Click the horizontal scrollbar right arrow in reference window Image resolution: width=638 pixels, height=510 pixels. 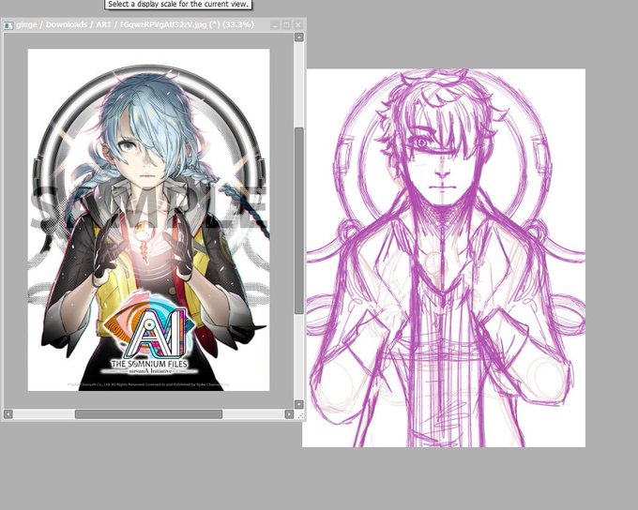[289, 414]
